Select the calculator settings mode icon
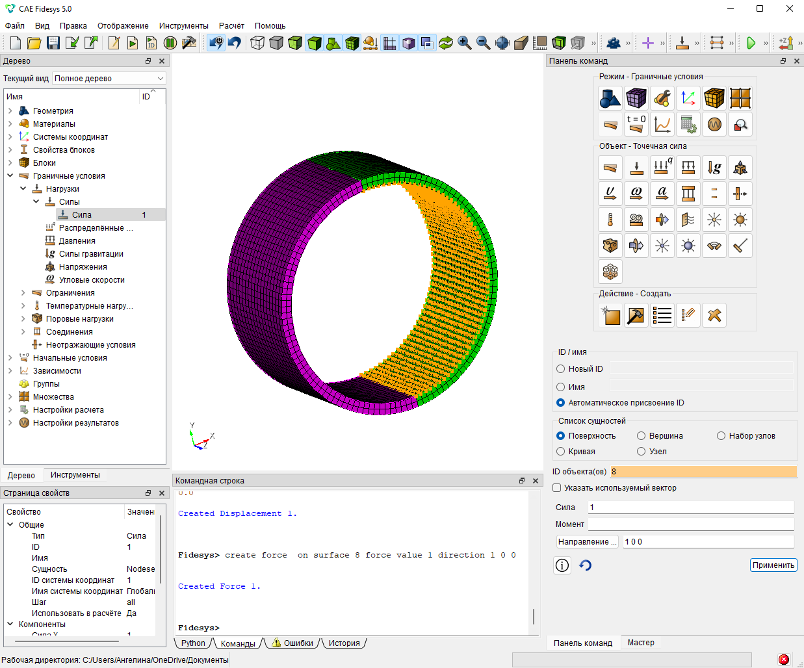804x668 pixels. point(688,124)
